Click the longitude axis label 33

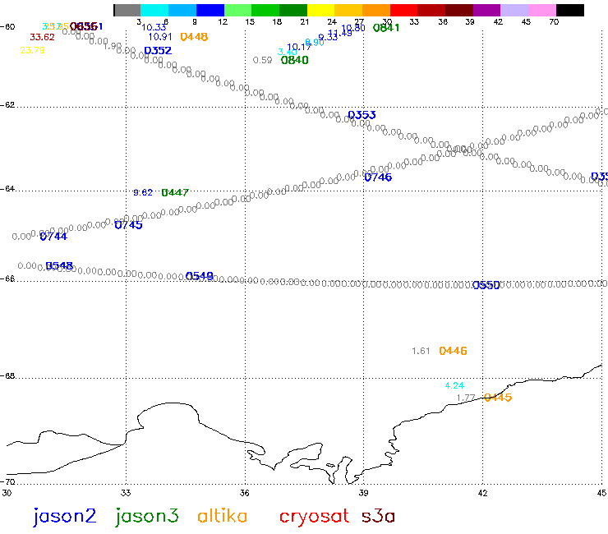126,493
